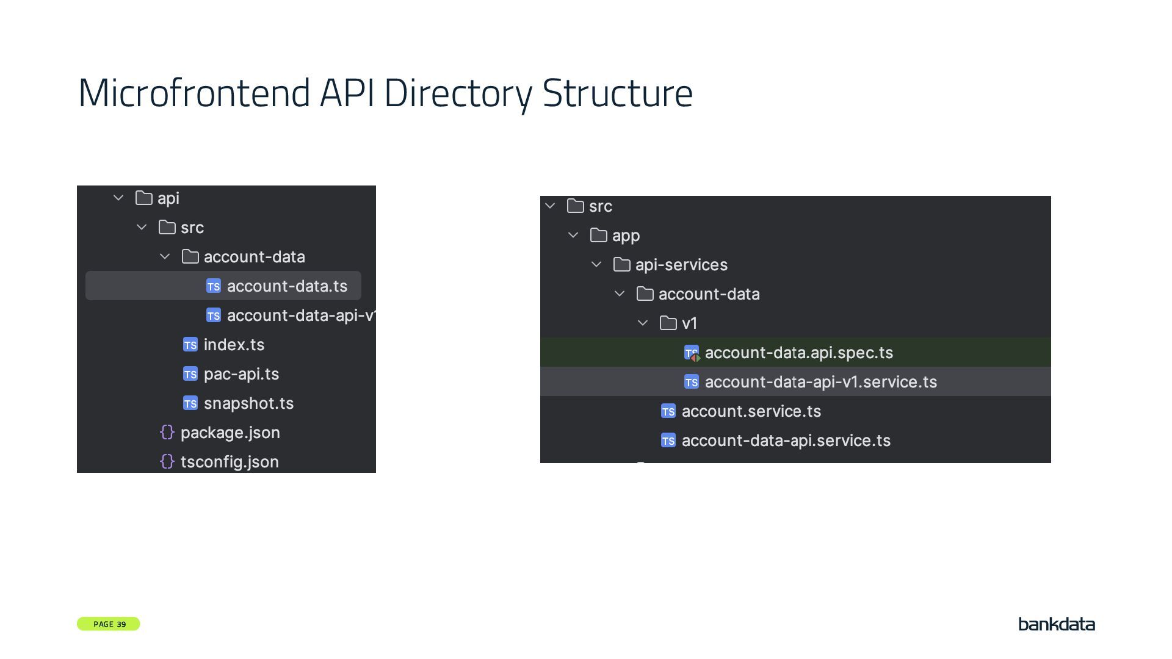
Task: Click the TS icon beside account.service.ts
Action: 668,412
